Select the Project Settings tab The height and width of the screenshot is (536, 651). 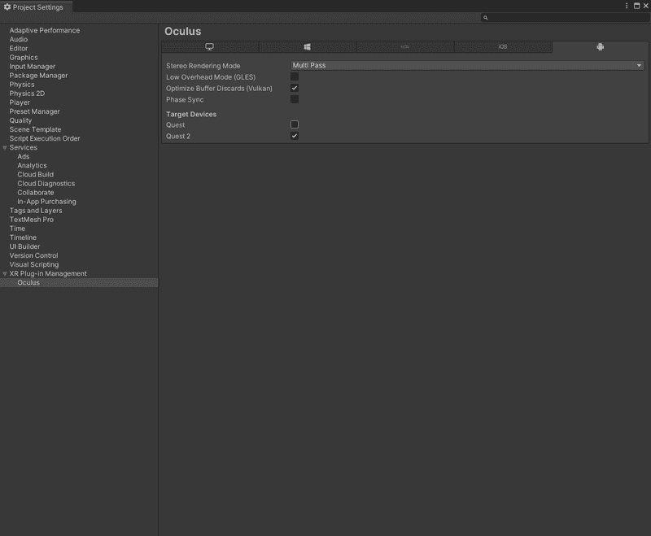coord(36,7)
